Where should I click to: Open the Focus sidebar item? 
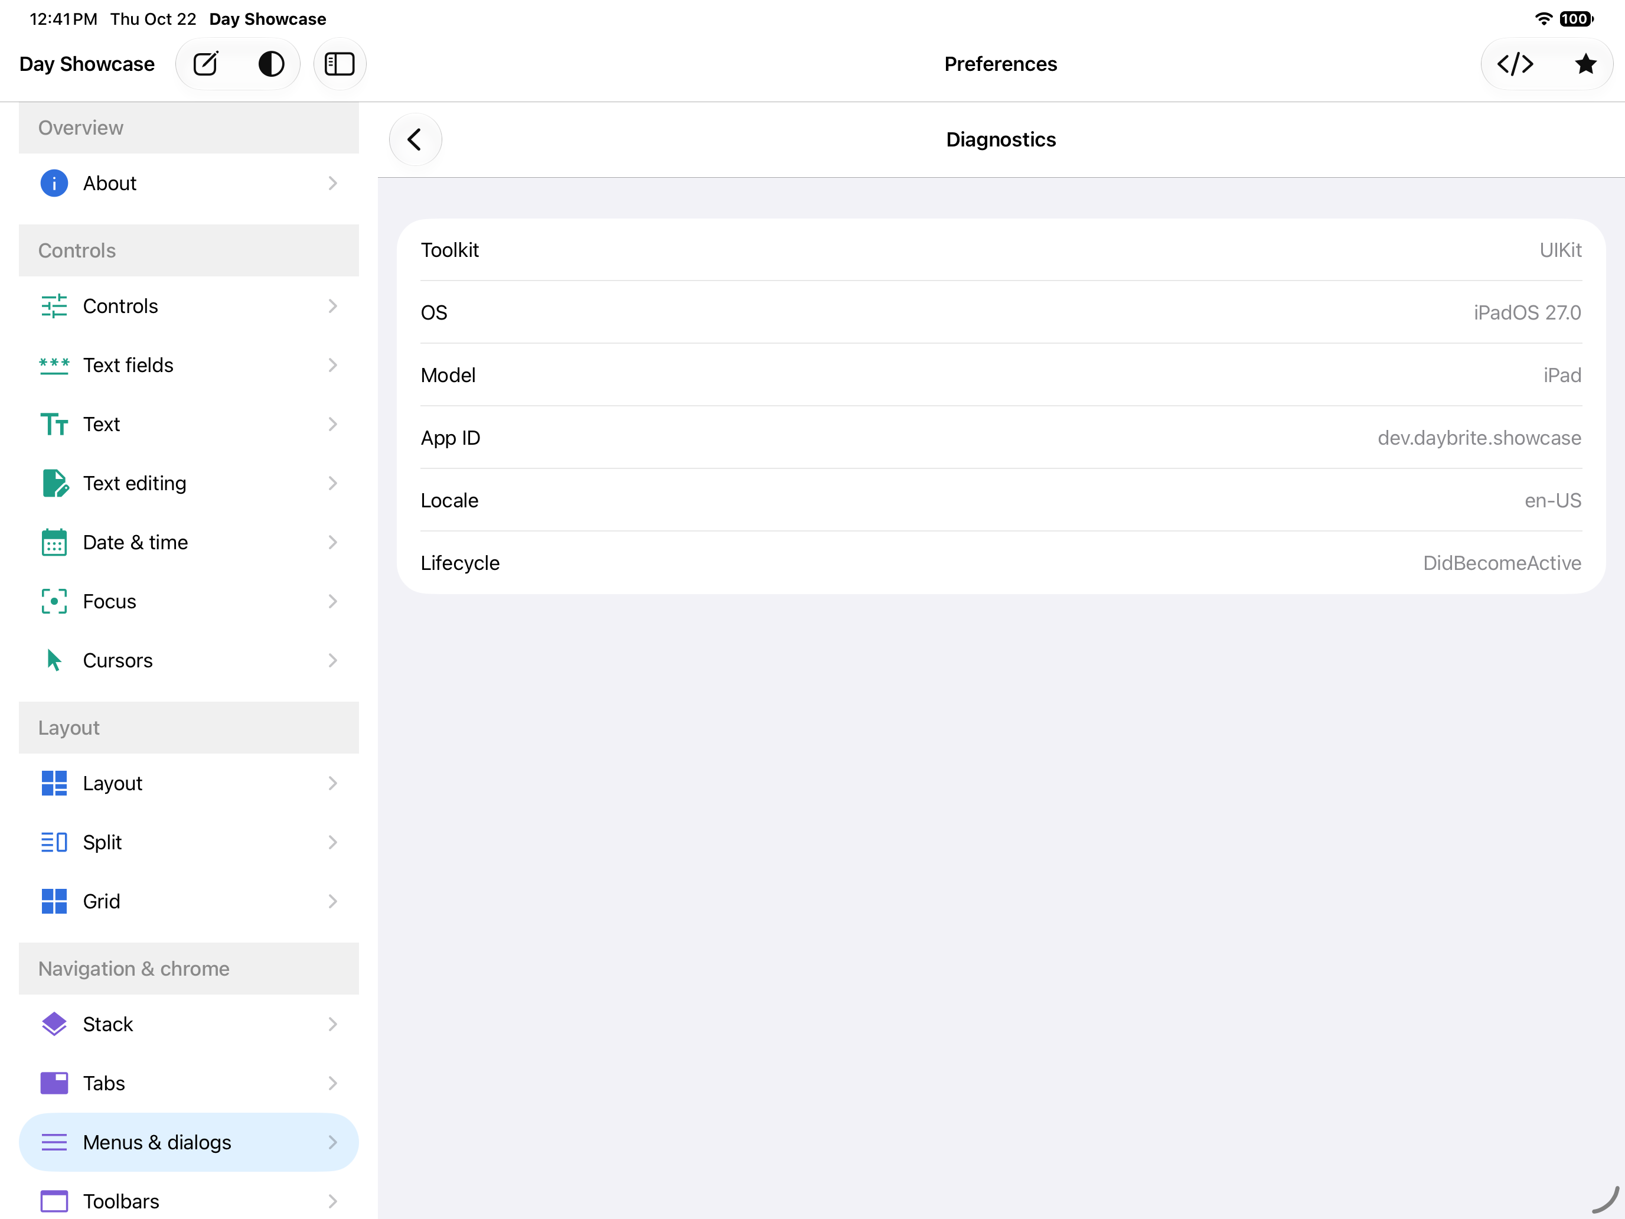pyautogui.click(x=189, y=601)
